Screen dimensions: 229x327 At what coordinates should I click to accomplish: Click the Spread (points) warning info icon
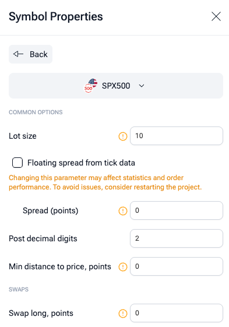123,210
